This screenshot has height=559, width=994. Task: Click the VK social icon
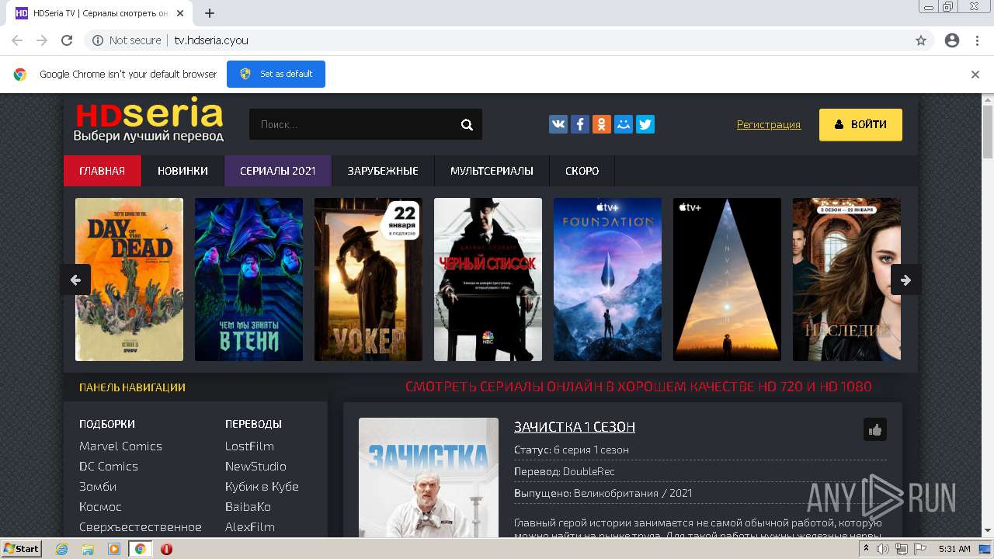(x=558, y=124)
